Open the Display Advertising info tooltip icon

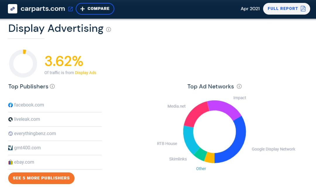pyautogui.click(x=109, y=30)
